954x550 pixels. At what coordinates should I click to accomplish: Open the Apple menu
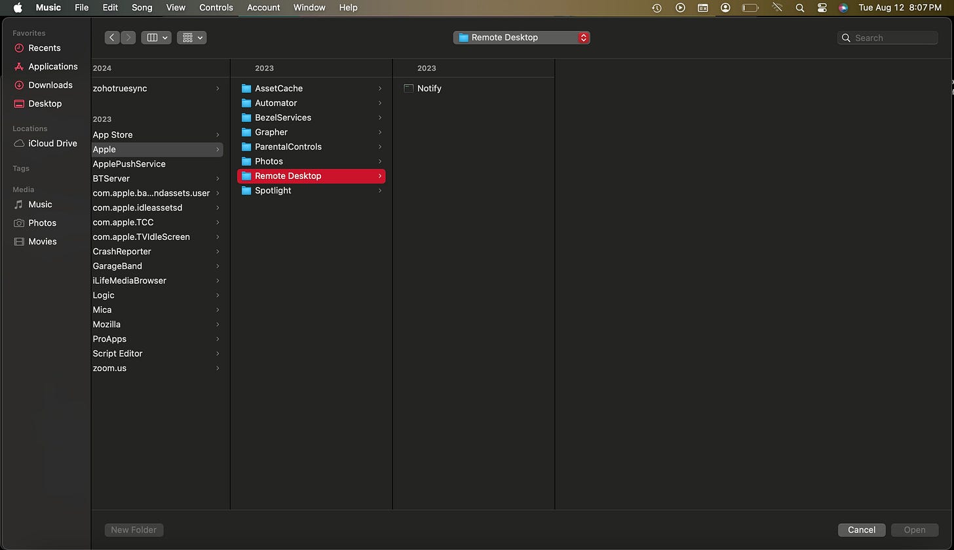[18, 8]
